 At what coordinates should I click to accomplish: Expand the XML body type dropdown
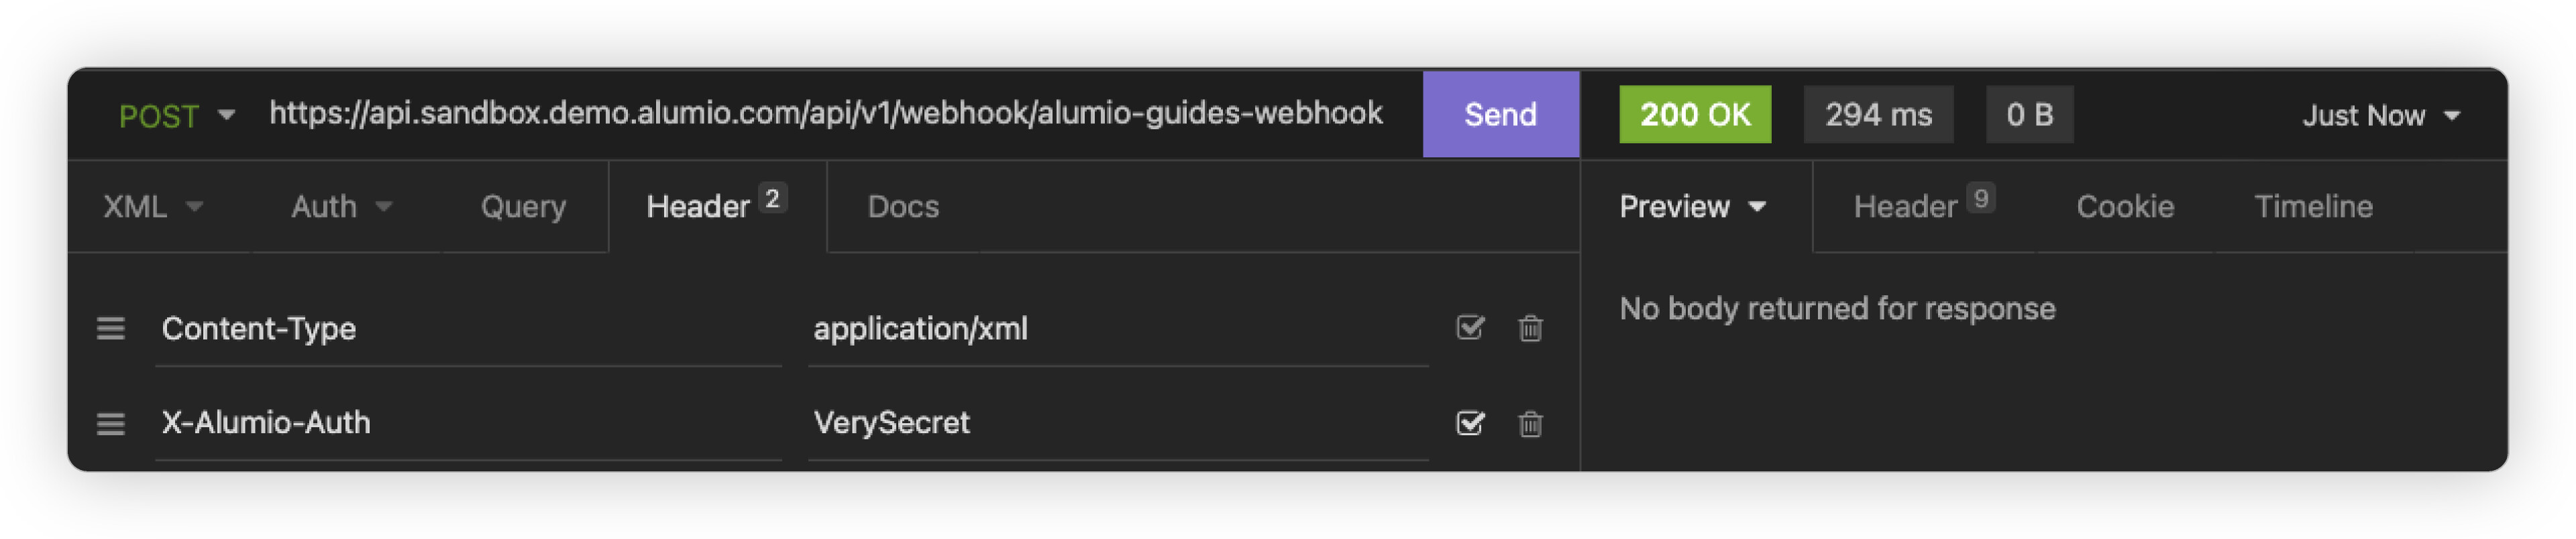(x=153, y=207)
